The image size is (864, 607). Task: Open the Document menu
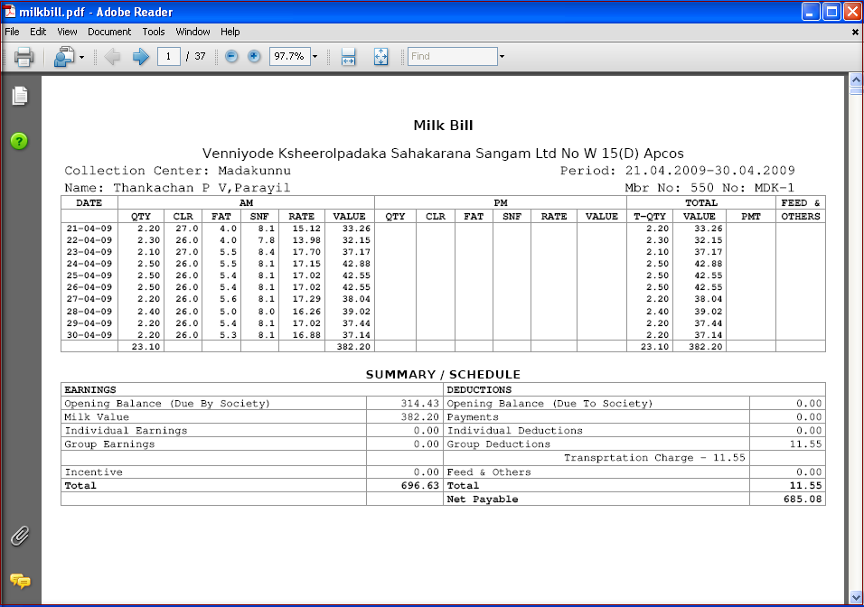[109, 32]
